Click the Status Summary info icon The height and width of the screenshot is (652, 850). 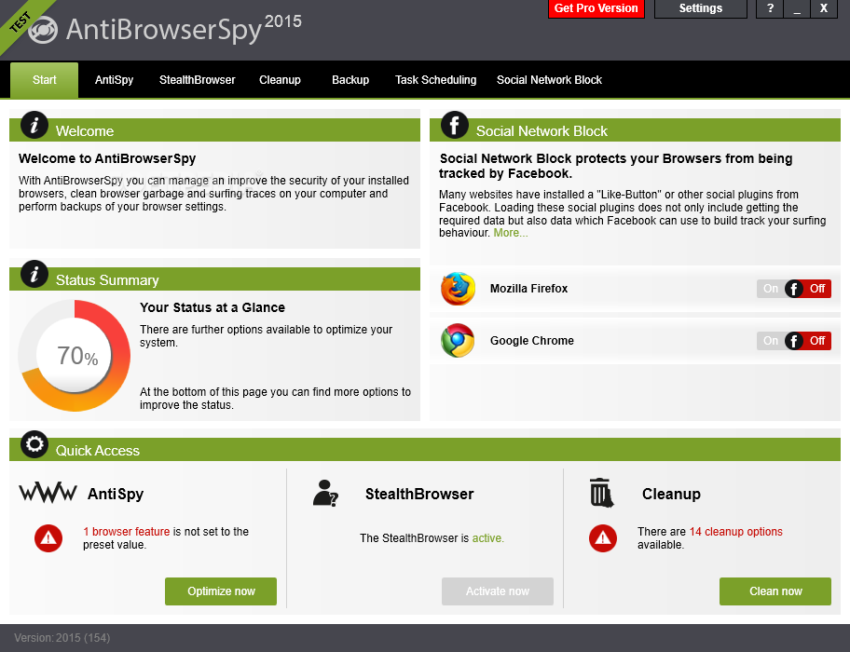coord(34,274)
